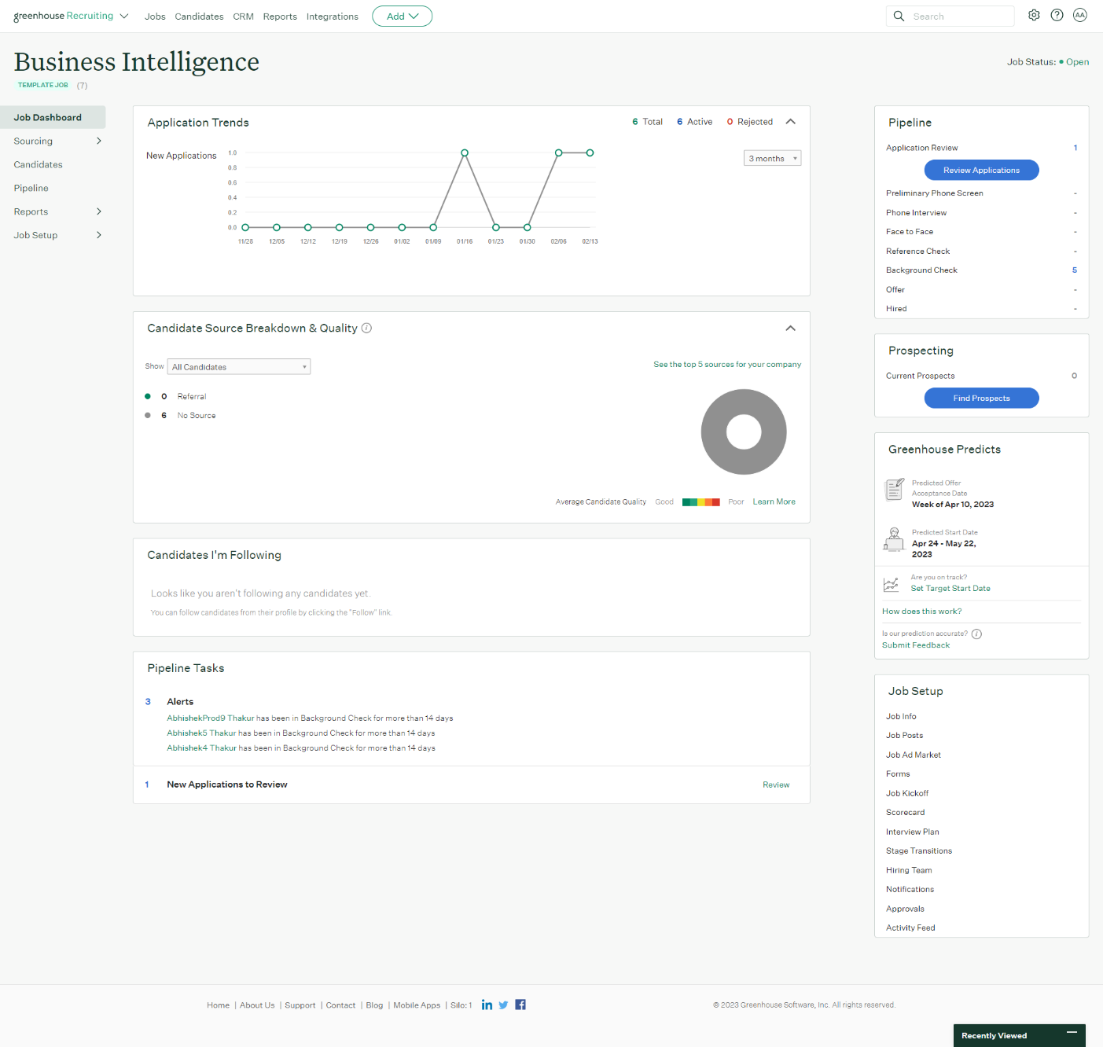Click Set Target Start Date link
This screenshot has width=1103, height=1047.
click(950, 588)
